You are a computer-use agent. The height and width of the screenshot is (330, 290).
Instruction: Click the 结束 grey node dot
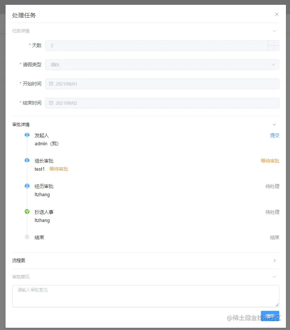click(27, 237)
